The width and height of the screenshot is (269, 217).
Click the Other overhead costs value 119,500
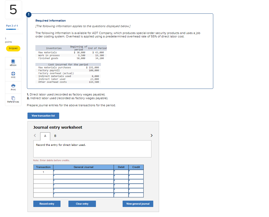pyautogui.click(x=94, y=82)
